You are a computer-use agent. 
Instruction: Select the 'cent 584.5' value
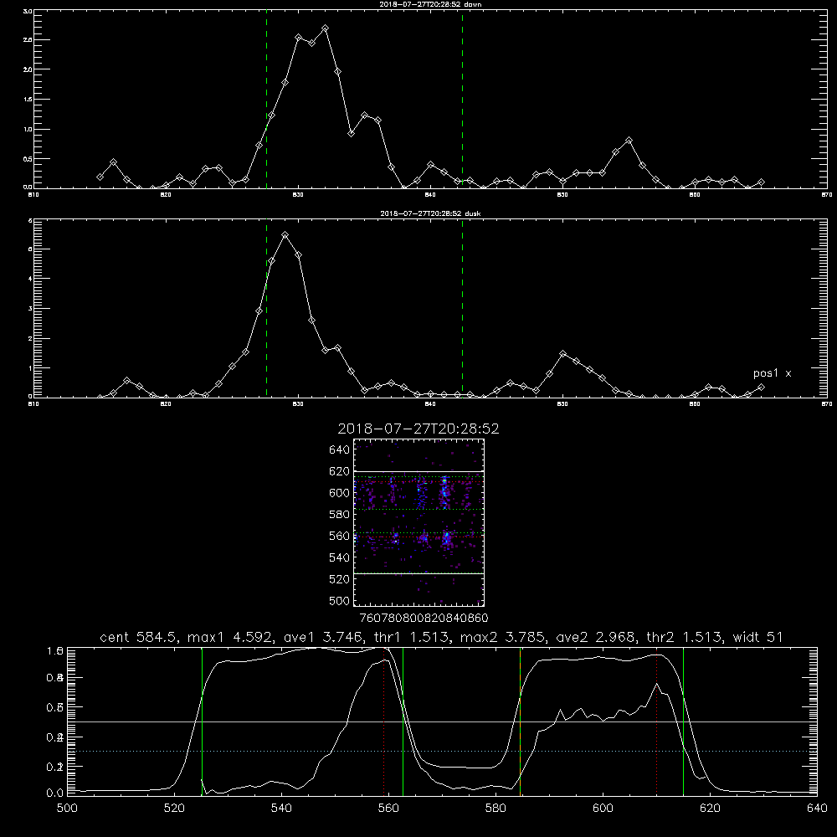pos(139,637)
